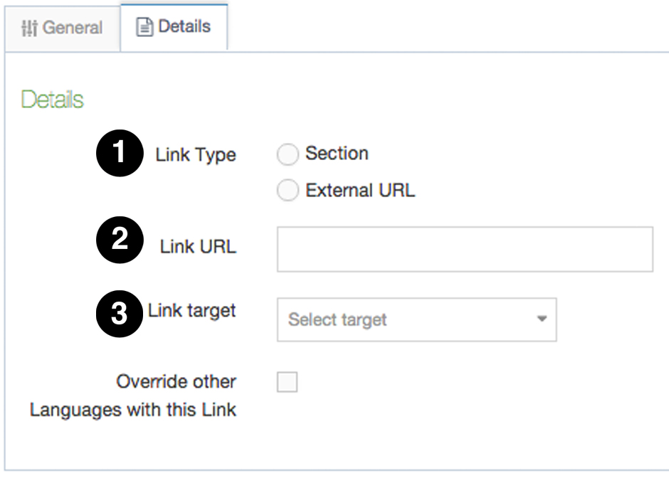Click the green Details heading
The height and width of the screenshot is (478, 669).
[x=53, y=100]
